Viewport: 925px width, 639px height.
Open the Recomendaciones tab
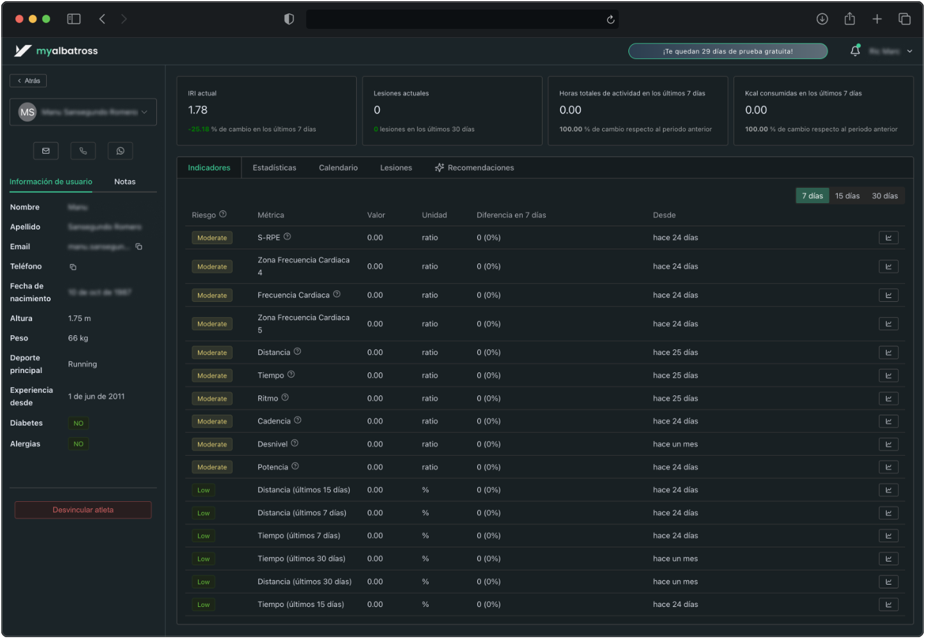tap(474, 168)
